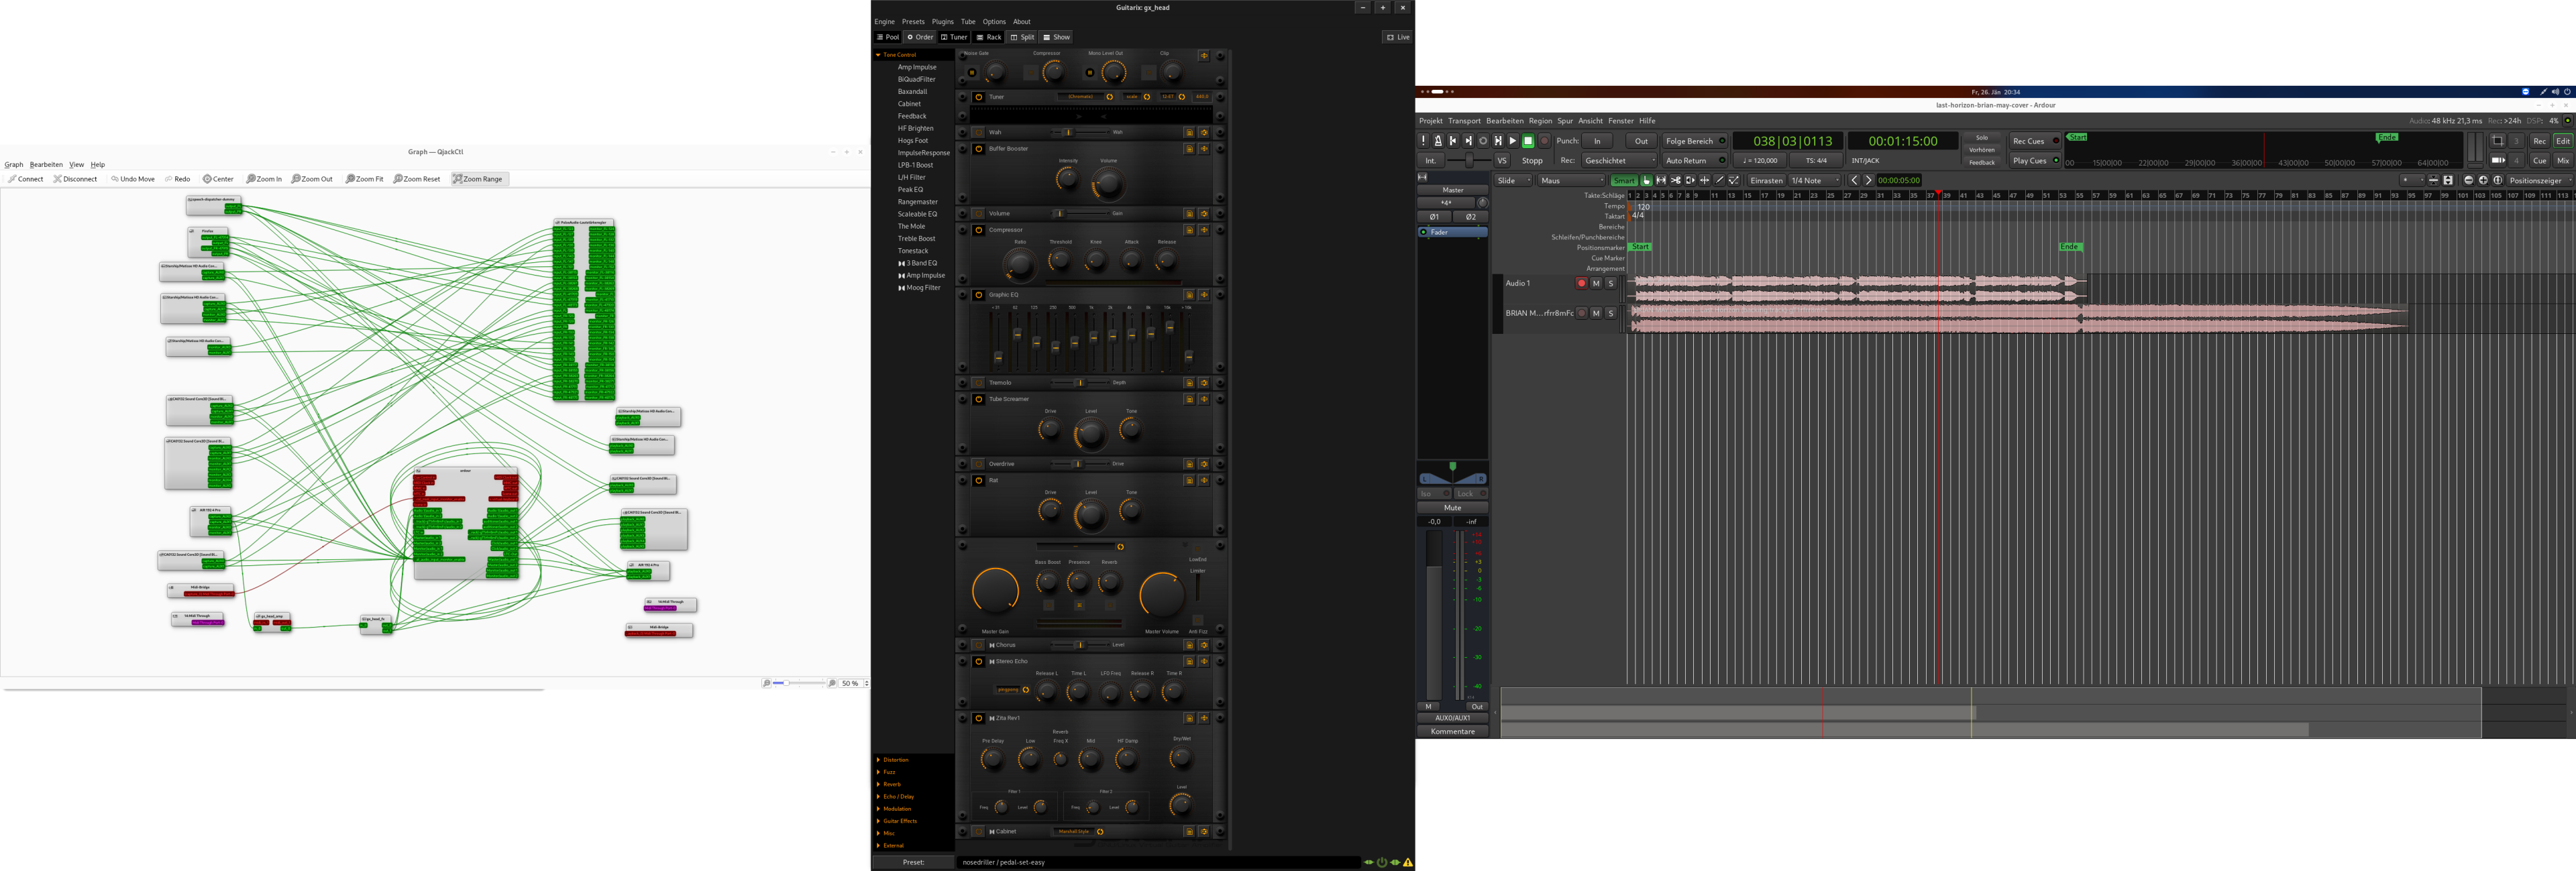Click the Disconnect button in QjackCtl
The image size is (2576, 871).
coord(75,179)
